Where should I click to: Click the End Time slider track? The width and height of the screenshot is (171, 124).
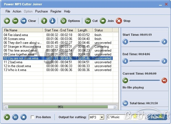coord(145,61)
